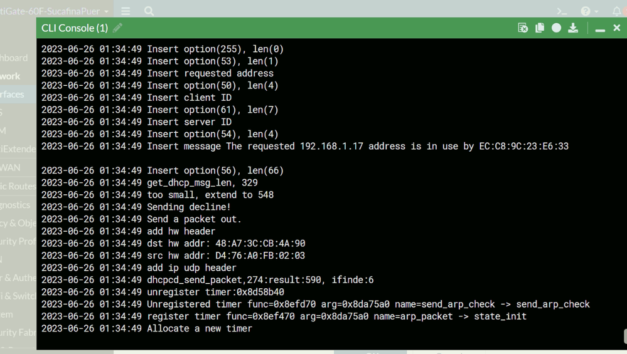Expand the Security Profiles section
This screenshot has height=354, width=627.
[x=18, y=241]
